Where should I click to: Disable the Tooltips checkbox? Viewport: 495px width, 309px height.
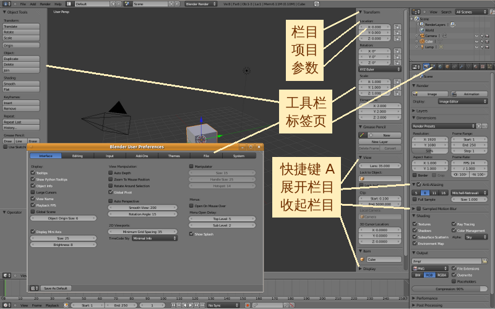click(33, 173)
